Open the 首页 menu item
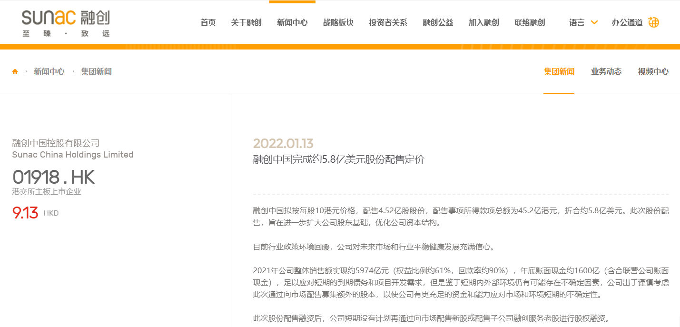The height and width of the screenshot is (327, 680). (208, 22)
